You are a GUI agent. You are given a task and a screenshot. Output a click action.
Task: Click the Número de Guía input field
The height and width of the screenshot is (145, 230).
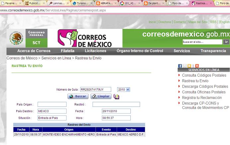[96, 90]
